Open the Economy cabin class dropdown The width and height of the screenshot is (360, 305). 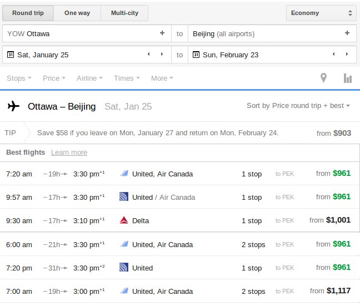point(322,13)
